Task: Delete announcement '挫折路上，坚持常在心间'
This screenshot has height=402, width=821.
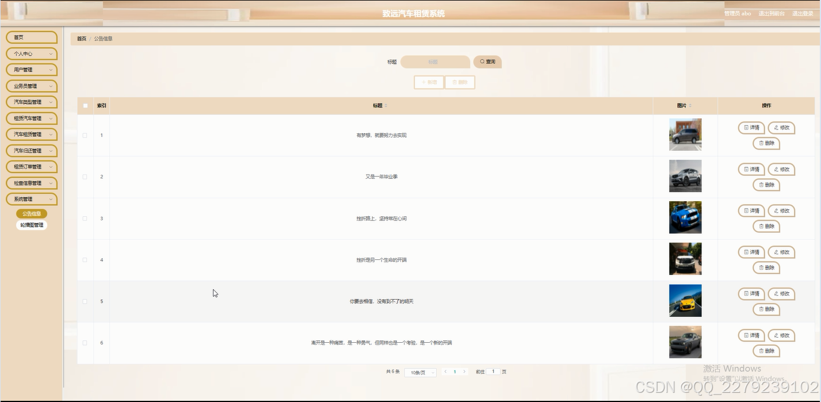Action: click(766, 226)
